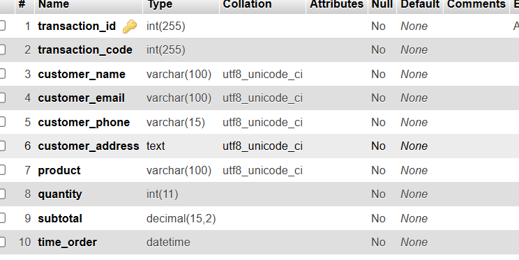This screenshot has height=260, width=519.
Task: Tick the checkbox for transaction_id row
Action: [x=2, y=26]
